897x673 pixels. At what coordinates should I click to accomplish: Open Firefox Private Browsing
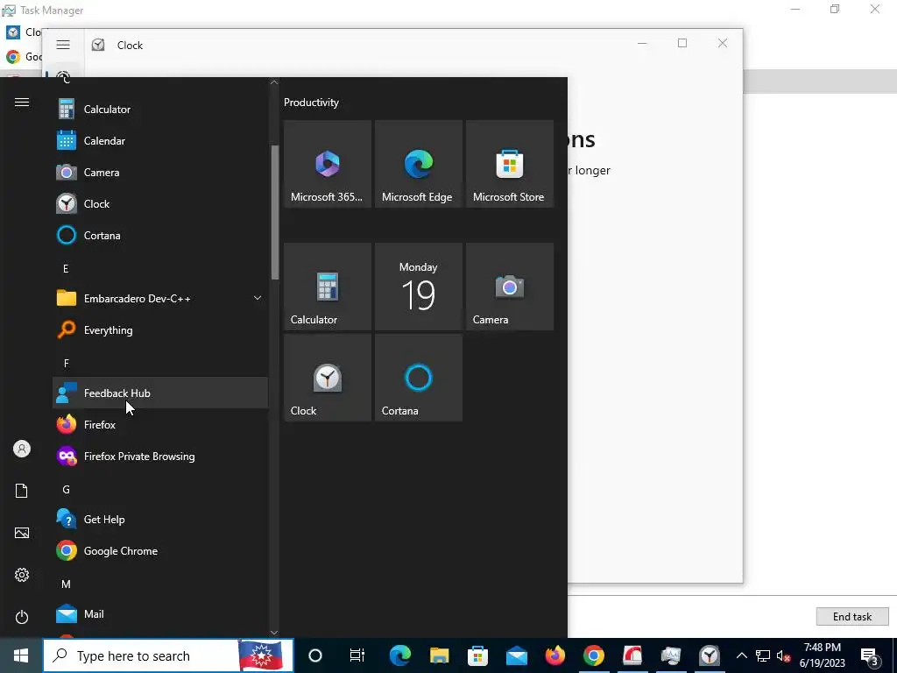click(x=160, y=456)
